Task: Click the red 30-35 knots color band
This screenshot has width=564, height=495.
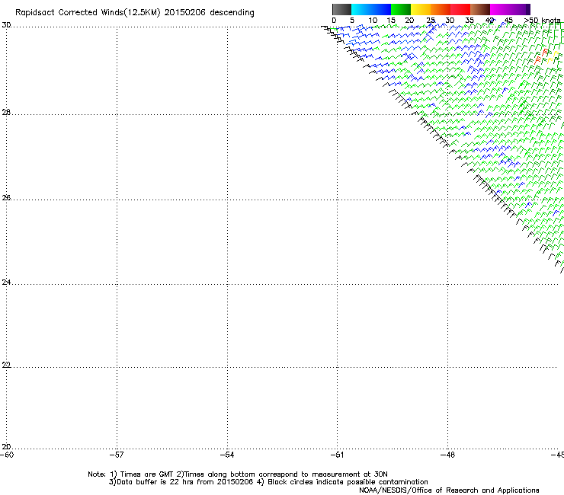Action: (460, 9)
